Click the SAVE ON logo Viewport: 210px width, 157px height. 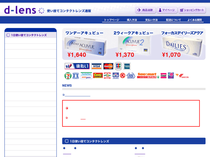tap(182, 76)
